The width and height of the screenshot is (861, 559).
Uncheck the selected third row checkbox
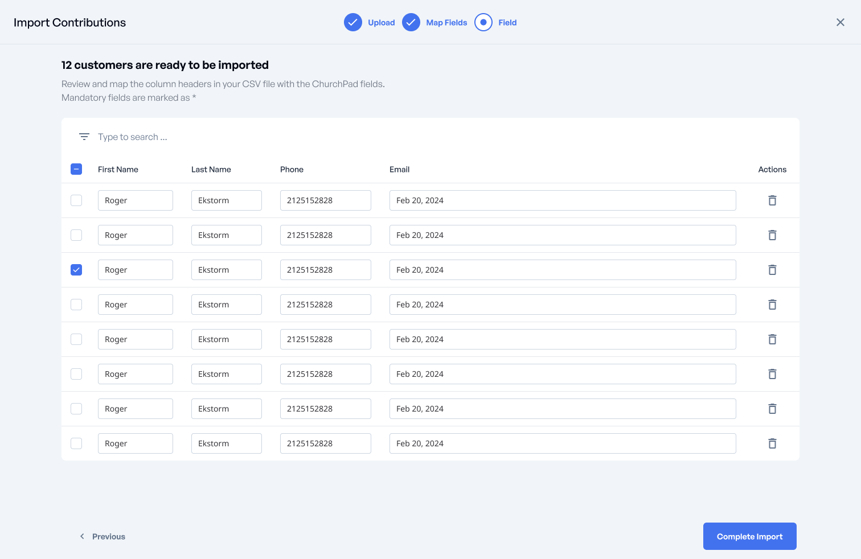tap(76, 270)
